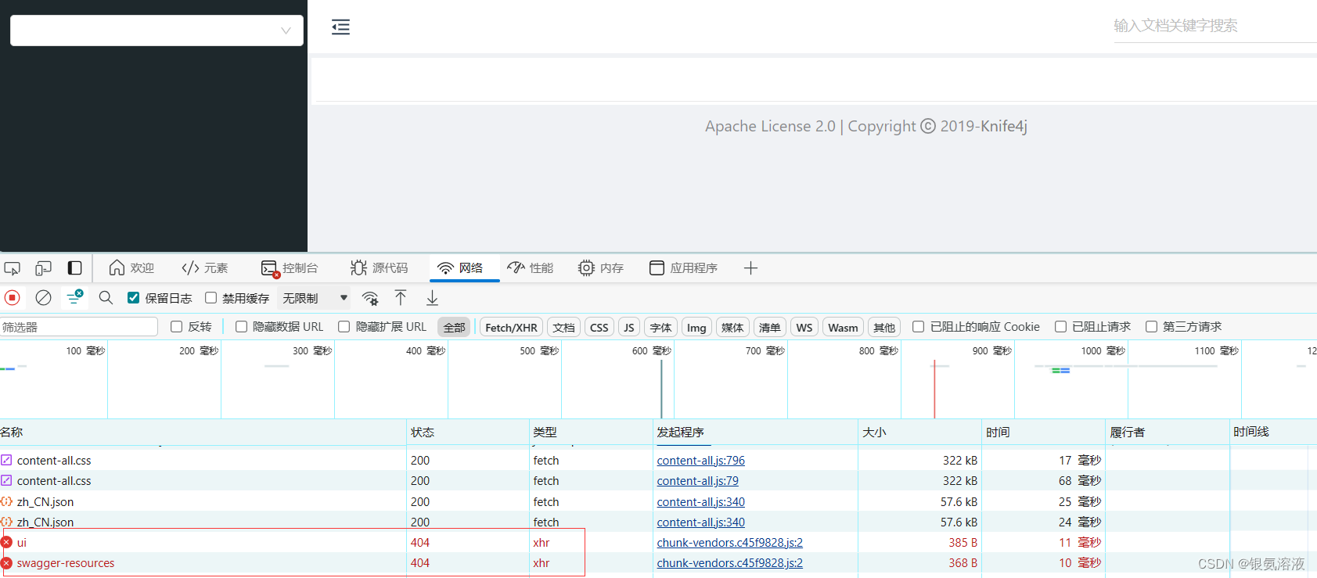Open the 欢迎 welcome tab
Viewport: 1317px width, 578px height.
(x=131, y=268)
